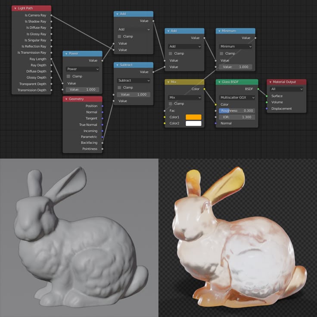317x317 pixels.
Task: Collapse the Geometry node
Action: [x=66, y=99]
